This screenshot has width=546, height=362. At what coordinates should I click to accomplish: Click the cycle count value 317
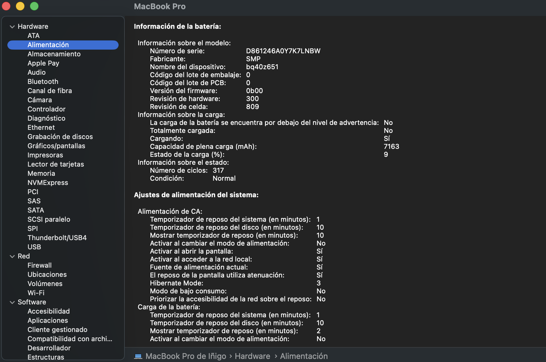(218, 170)
